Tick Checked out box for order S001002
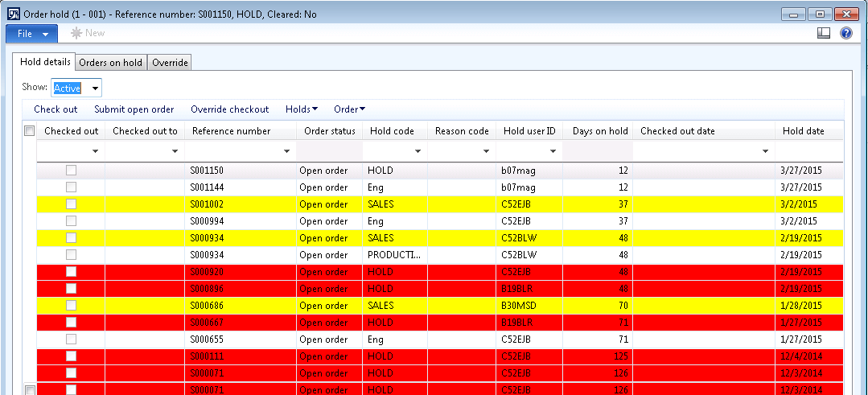 click(x=71, y=204)
